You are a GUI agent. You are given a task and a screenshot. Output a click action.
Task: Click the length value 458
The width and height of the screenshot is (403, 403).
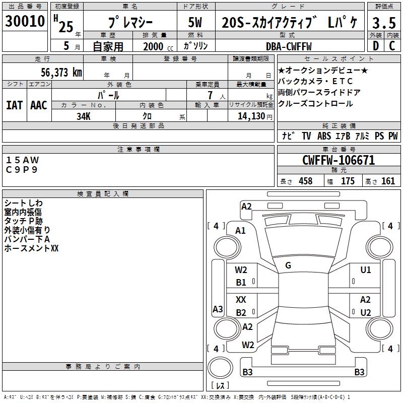[x=305, y=181]
